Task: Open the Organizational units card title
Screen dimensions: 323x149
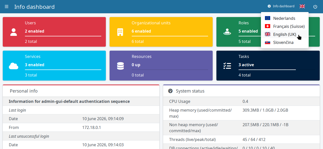Action: click(x=151, y=23)
